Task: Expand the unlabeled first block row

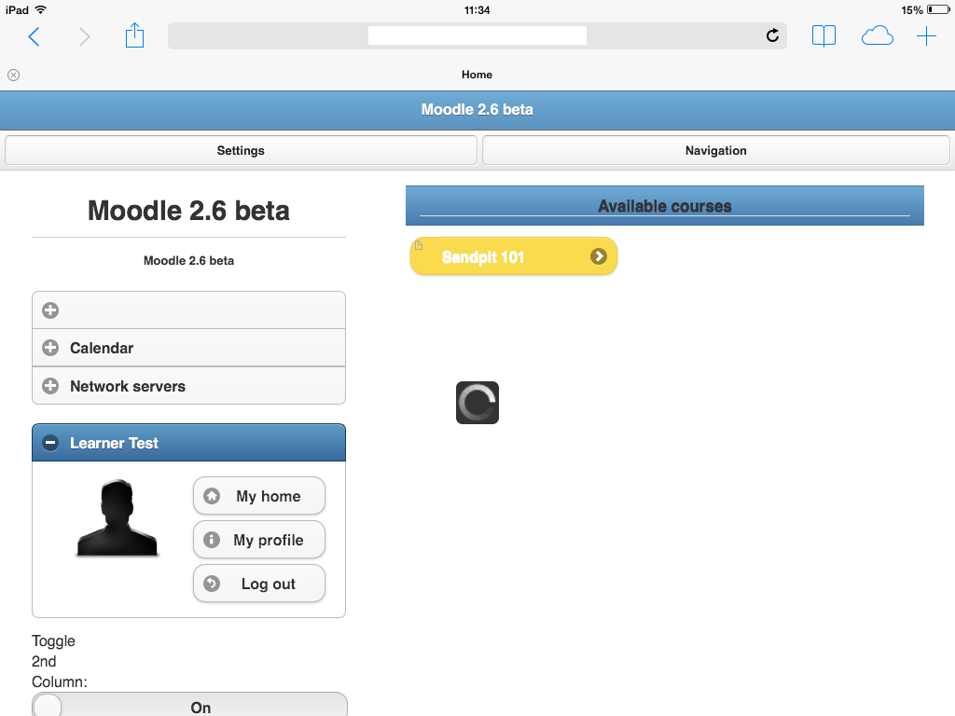Action: (x=188, y=310)
